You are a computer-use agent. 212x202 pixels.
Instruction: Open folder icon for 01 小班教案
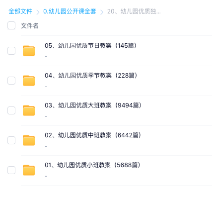29,170
